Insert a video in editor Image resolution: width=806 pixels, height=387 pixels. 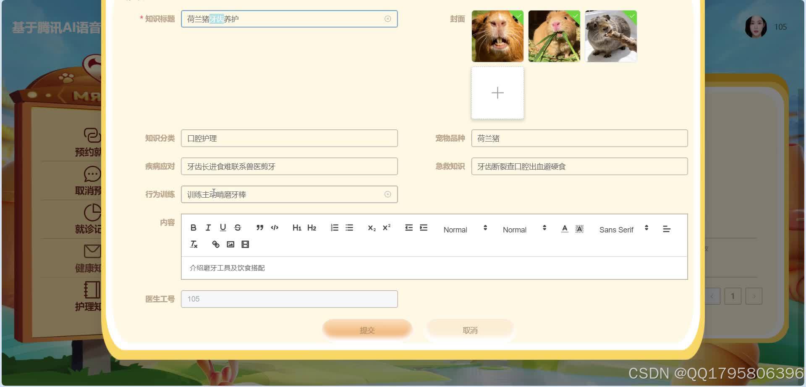tap(245, 244)
